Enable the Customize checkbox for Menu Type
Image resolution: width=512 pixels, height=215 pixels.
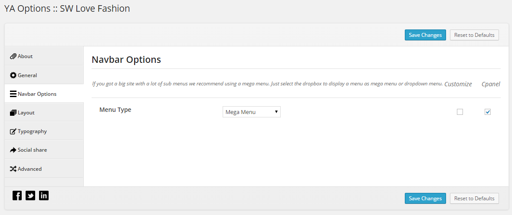(460, 112)
